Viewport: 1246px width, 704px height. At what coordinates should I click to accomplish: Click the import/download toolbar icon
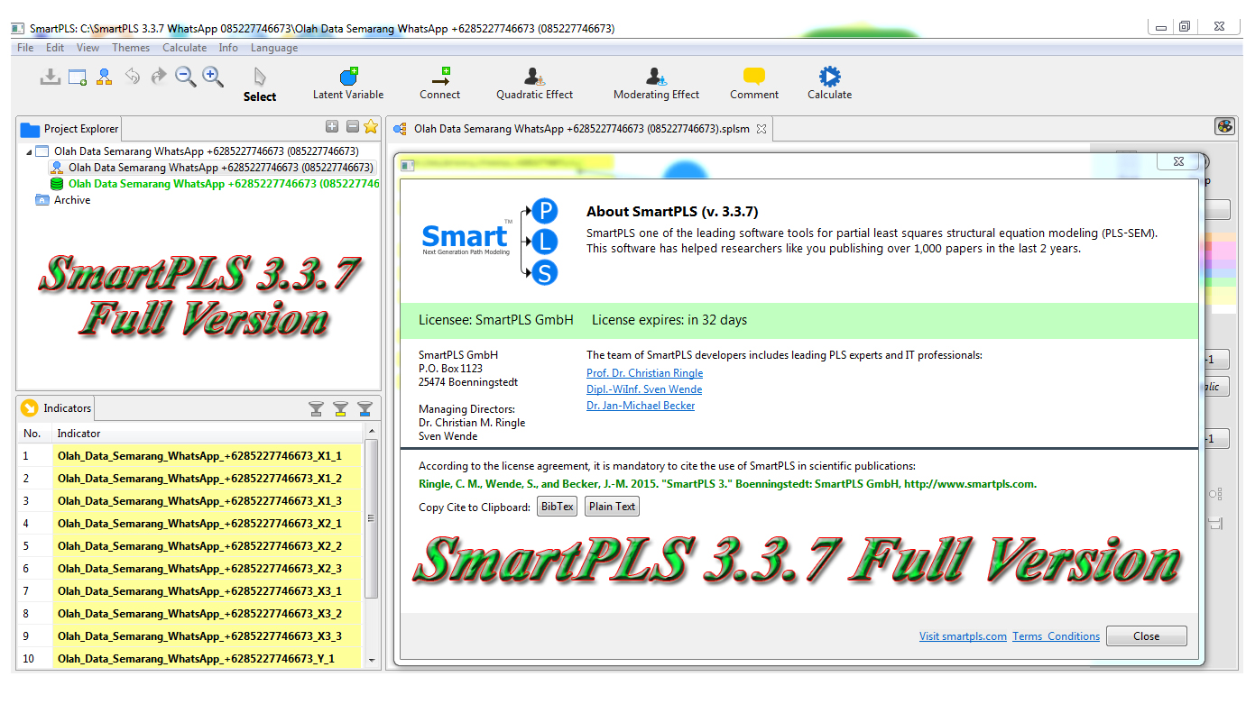pyautogui.click(x=50, y=78)
